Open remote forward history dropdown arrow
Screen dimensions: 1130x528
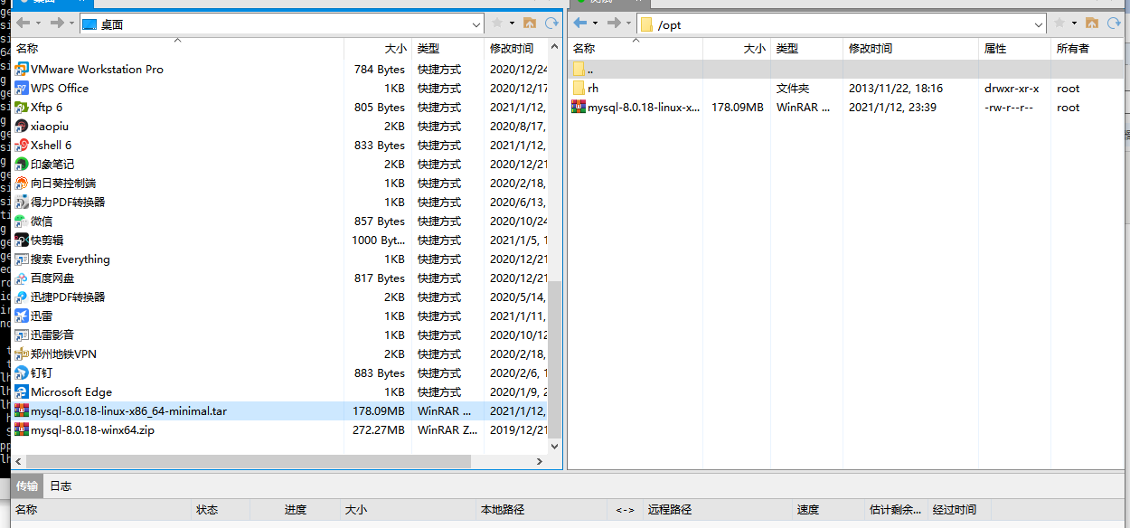(628, 23)
